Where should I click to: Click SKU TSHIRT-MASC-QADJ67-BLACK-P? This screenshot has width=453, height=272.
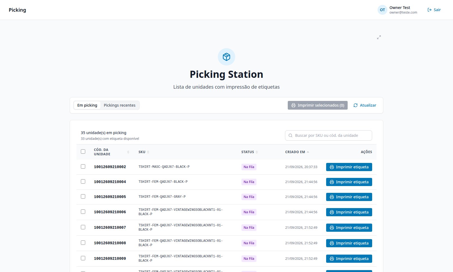(164, 167)
